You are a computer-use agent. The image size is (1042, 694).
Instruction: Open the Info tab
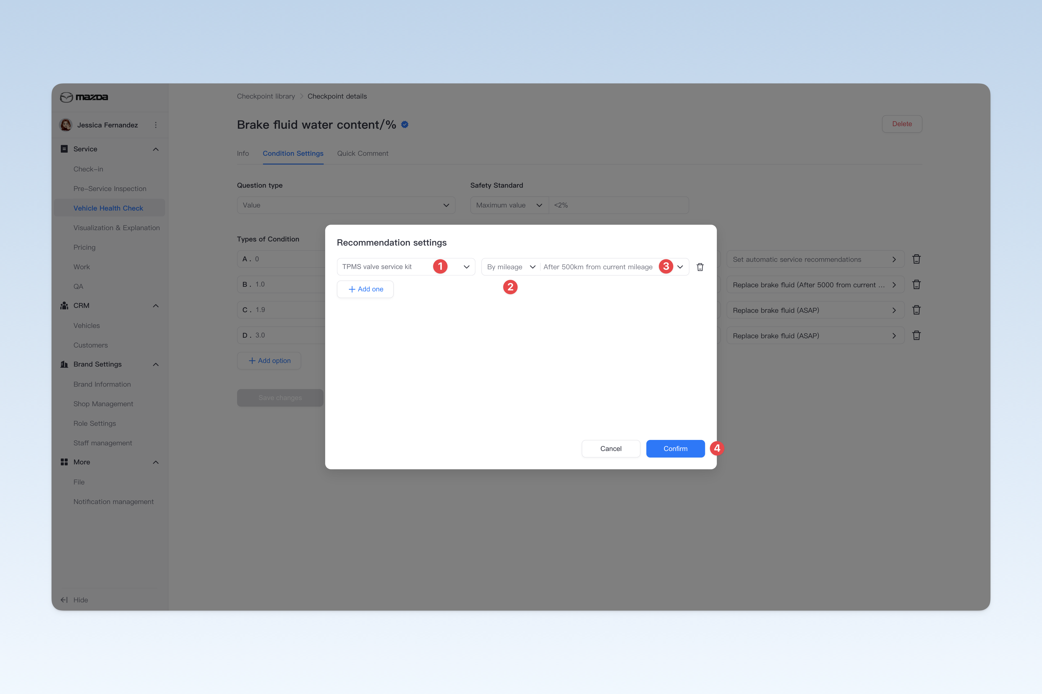(x=243, y=154)
